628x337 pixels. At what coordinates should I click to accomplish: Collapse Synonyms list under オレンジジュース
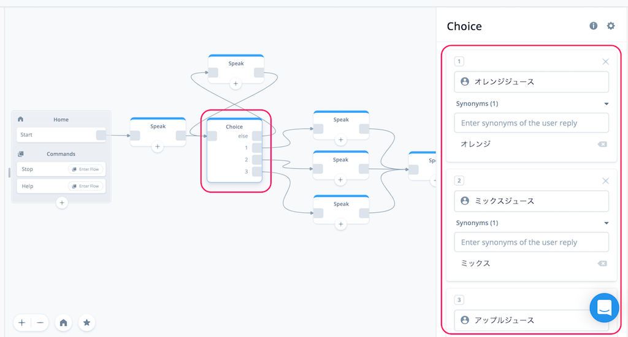pyautogui.click(x=607, y=104)
